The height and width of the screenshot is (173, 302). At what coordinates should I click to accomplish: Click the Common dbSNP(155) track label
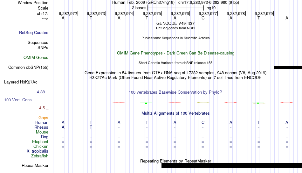[28, 68]
